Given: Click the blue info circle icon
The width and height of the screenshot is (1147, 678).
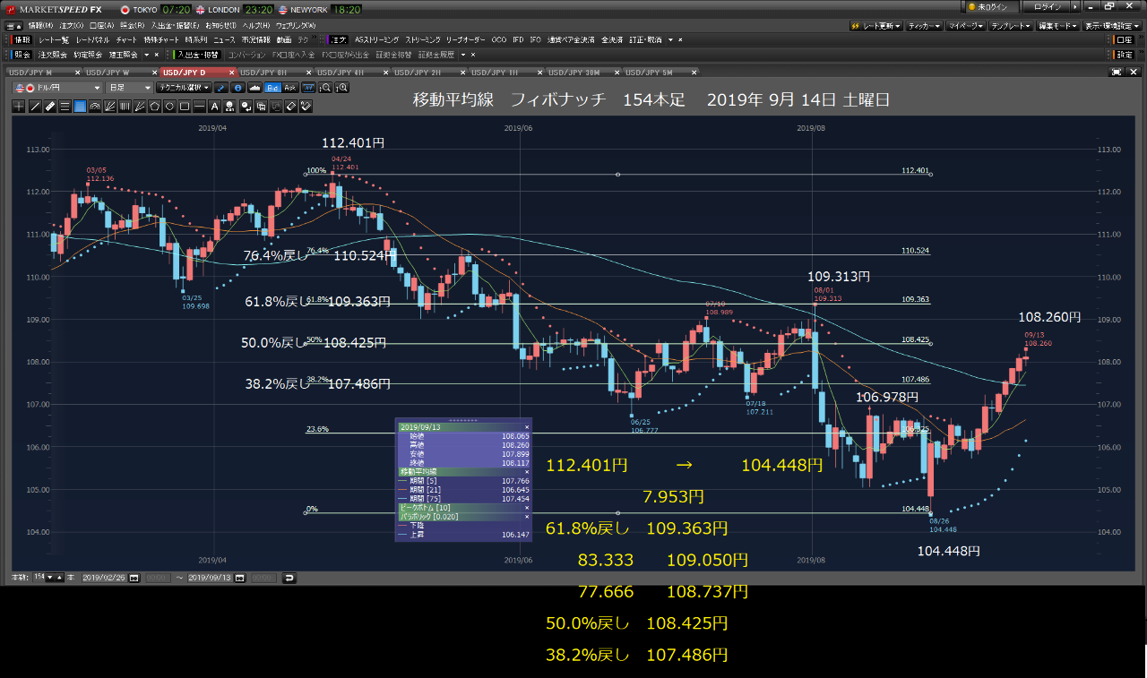Looking at the screenshot, I should (237, 88).
